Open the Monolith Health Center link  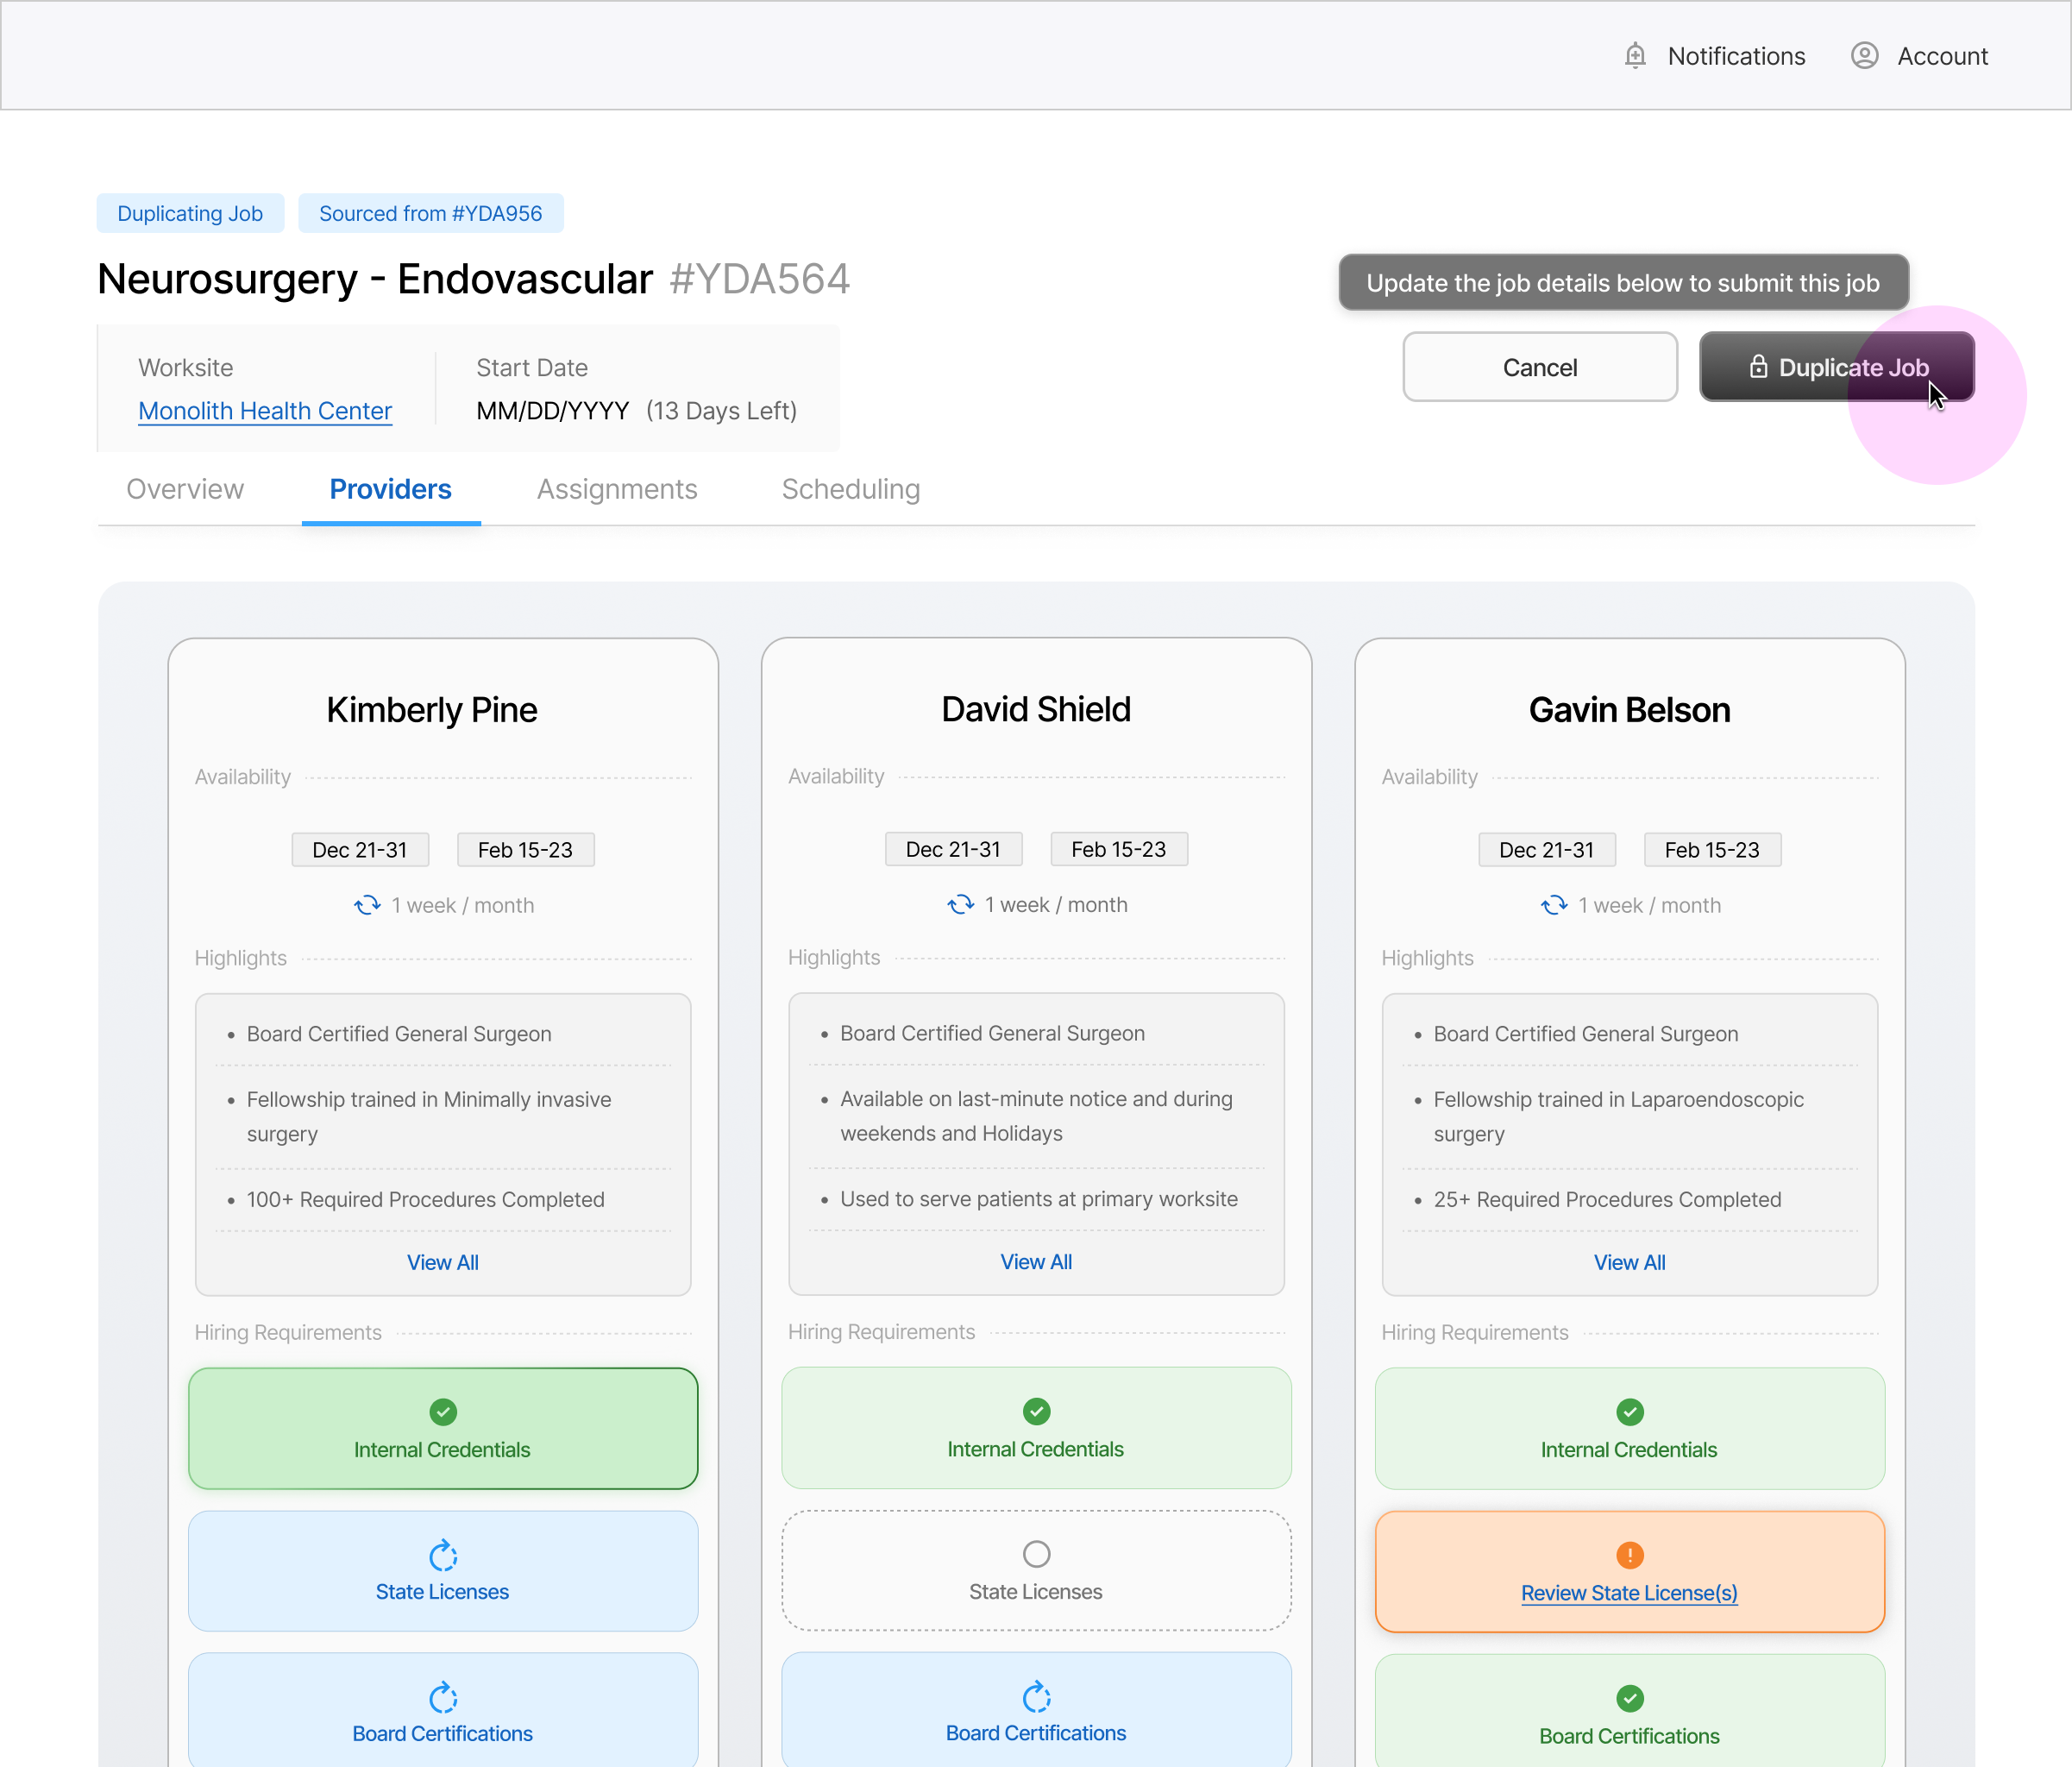[264, 411]
